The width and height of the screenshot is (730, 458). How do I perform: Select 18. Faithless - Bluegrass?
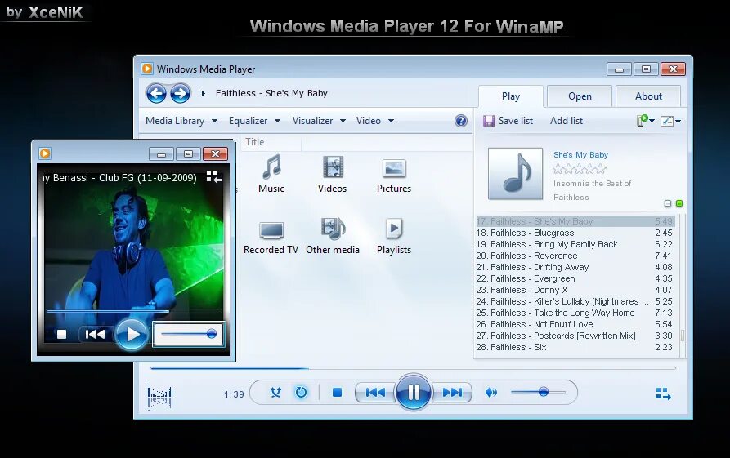(574, 233)
